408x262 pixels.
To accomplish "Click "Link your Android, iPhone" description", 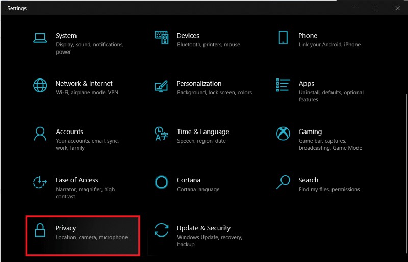I will (x=329, y=45).
